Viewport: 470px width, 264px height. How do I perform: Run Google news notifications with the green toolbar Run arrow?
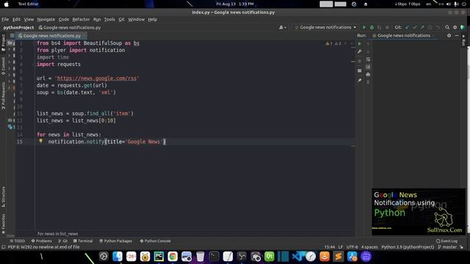point(364,27)
